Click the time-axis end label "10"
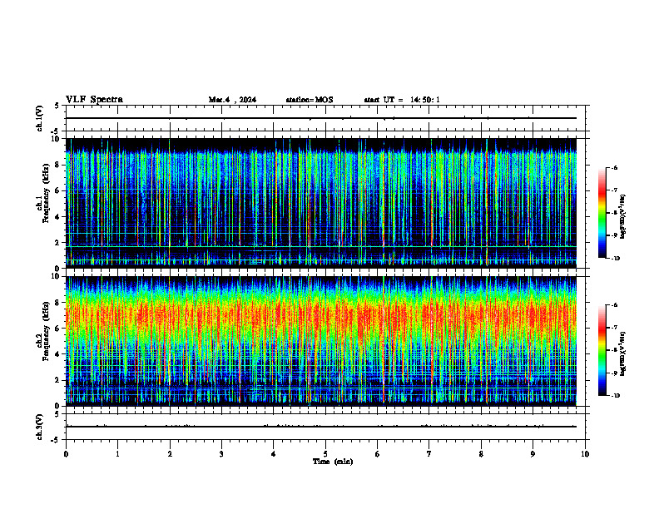Viewport: 659px width, 509px height. coord(585,454)
